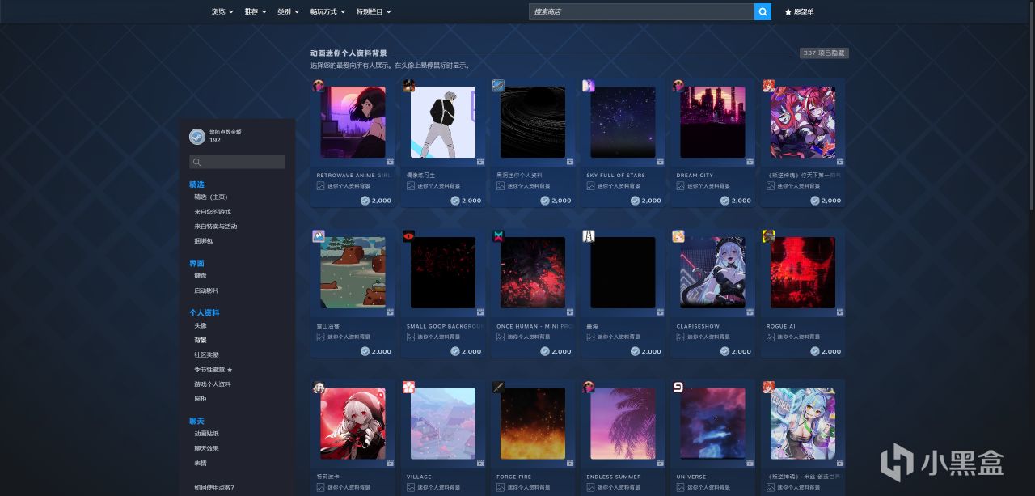Click the 337 项已隐藏 button
The height and width of the screenshot is (496, 1035).
click(824, 53)
